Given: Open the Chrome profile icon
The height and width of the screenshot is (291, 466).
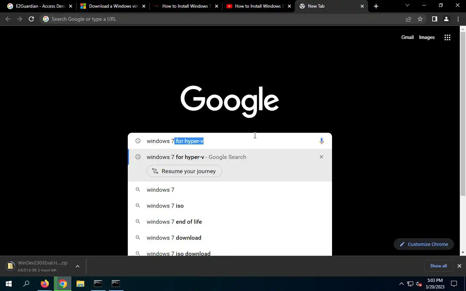Looking at the screenshot, I should click(x=446, y=19).
